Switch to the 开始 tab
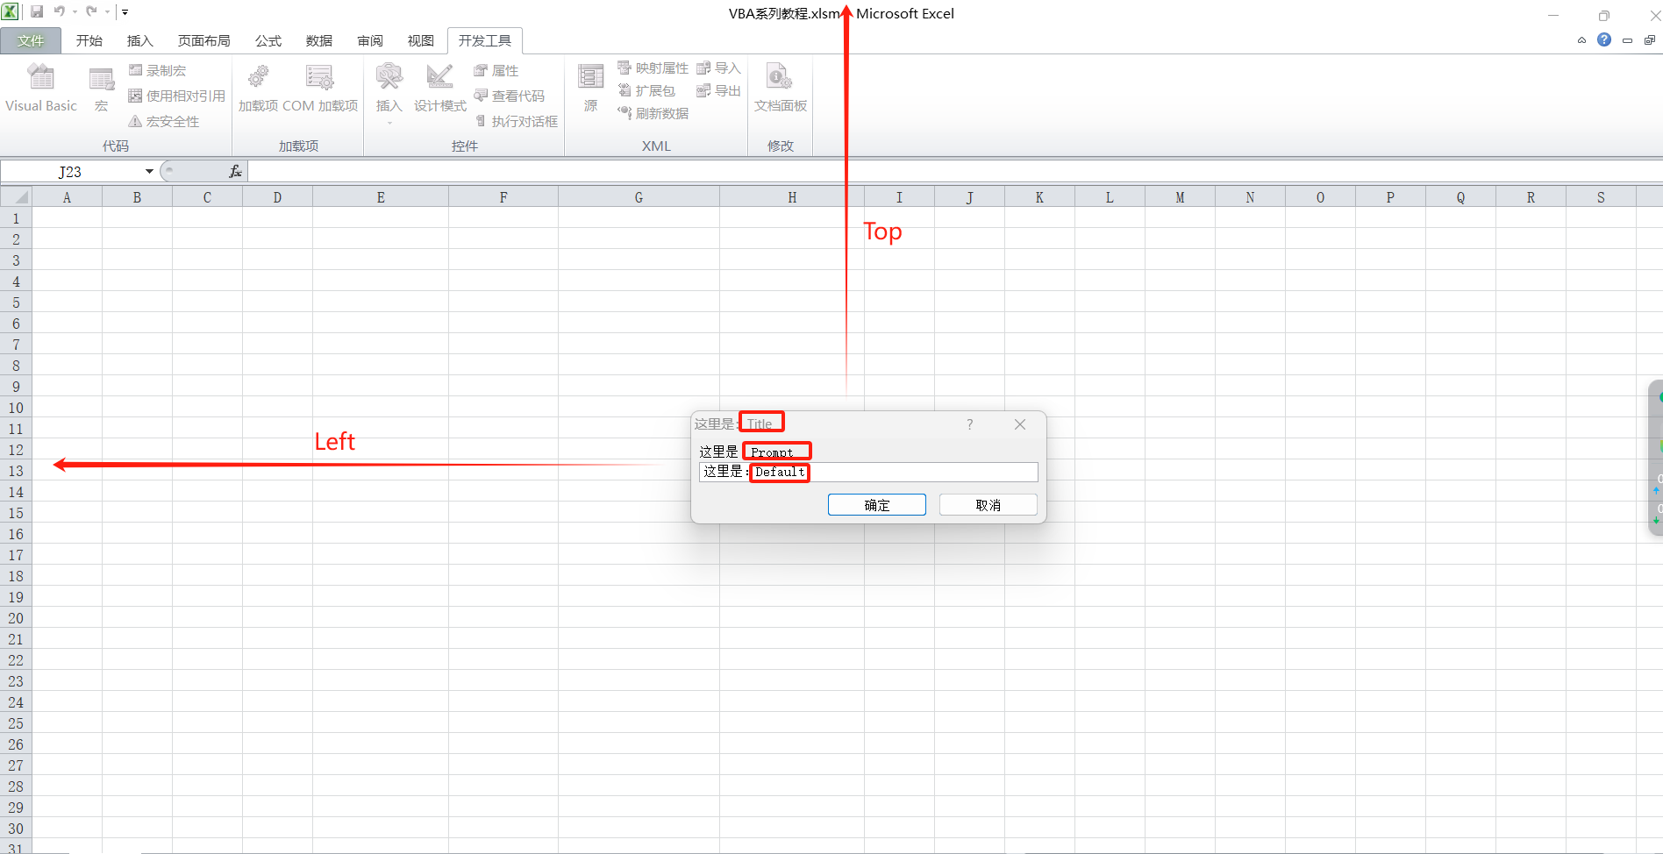This screenshot has height=854, width=1663. click(x=89, y=40)
